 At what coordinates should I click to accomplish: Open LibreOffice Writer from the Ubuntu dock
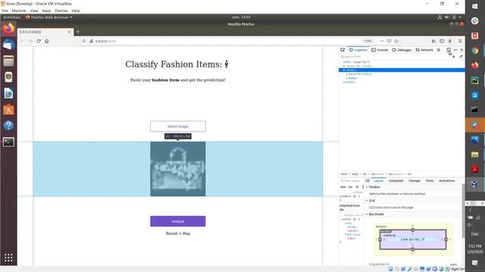(8, 94)
